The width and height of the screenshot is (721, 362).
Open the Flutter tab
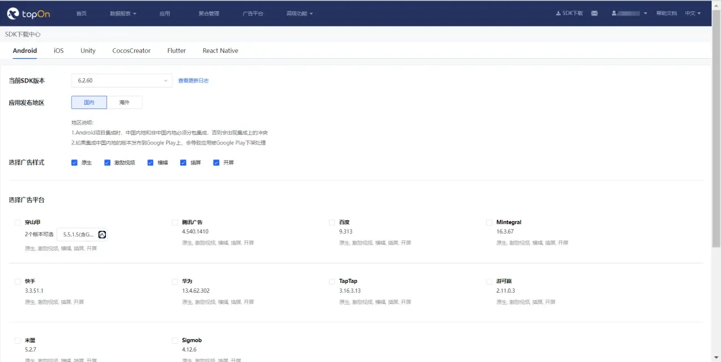click(x=176, y=50)
